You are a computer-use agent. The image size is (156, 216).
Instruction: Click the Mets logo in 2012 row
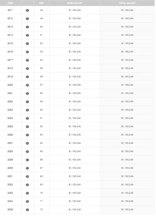[27, 19]
